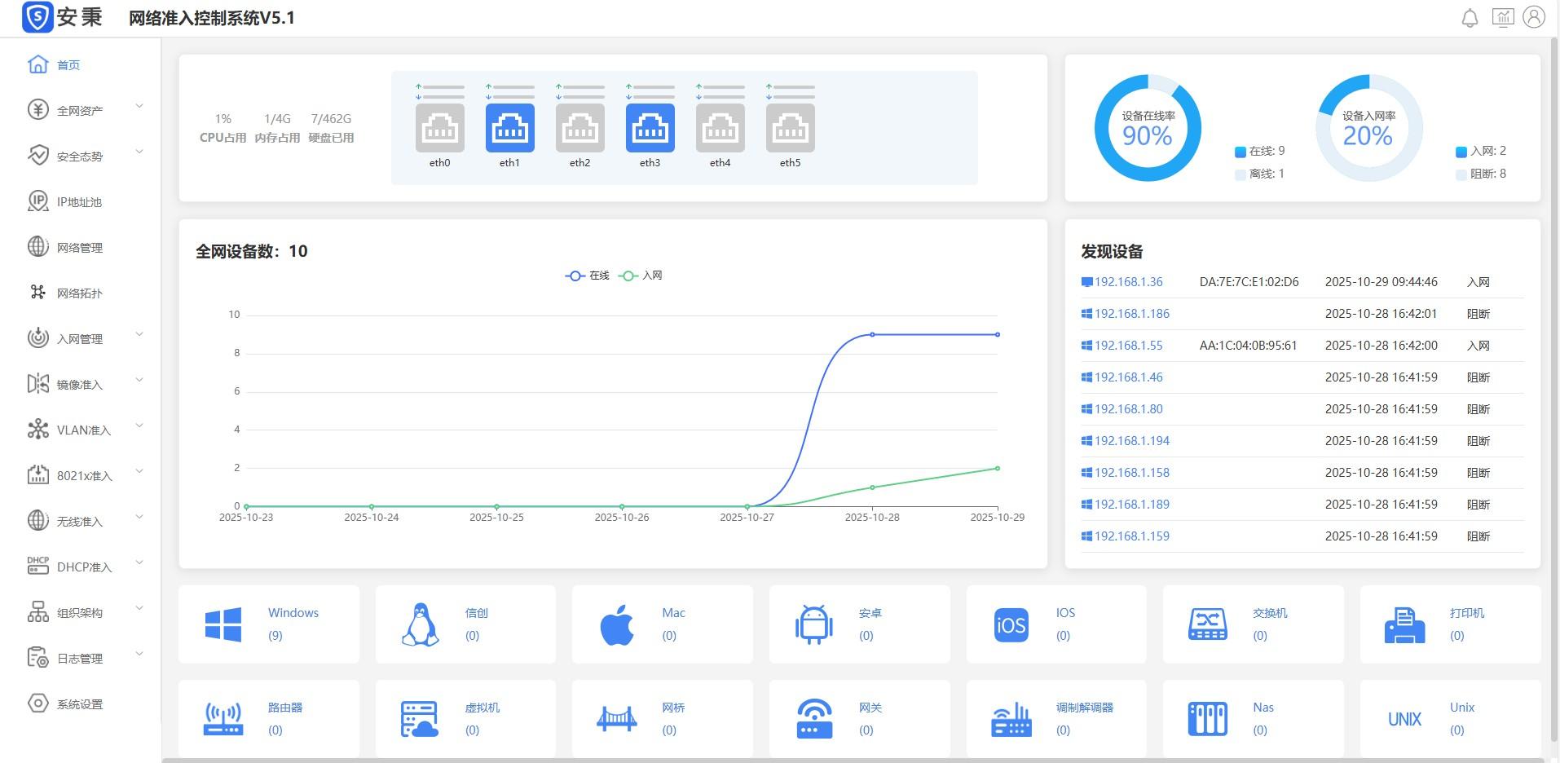
Task: Click the Nas storage icon
Action: coord(1208,719)
